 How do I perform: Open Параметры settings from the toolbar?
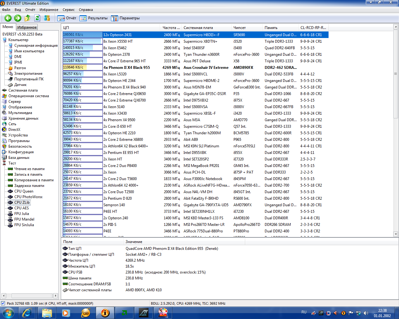coord(126,18)
